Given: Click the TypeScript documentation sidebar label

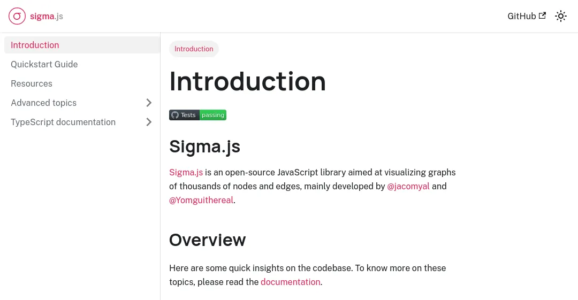Looking at the screenshot, I should [x=63, y=122].
